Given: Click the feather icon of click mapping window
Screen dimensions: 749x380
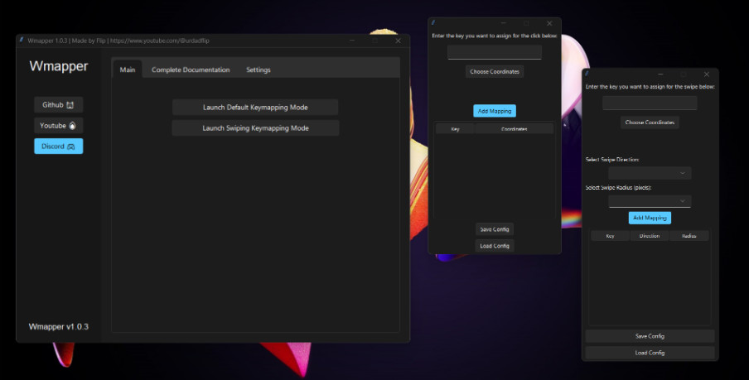Looking at the screenshot, I should [433, 23].
